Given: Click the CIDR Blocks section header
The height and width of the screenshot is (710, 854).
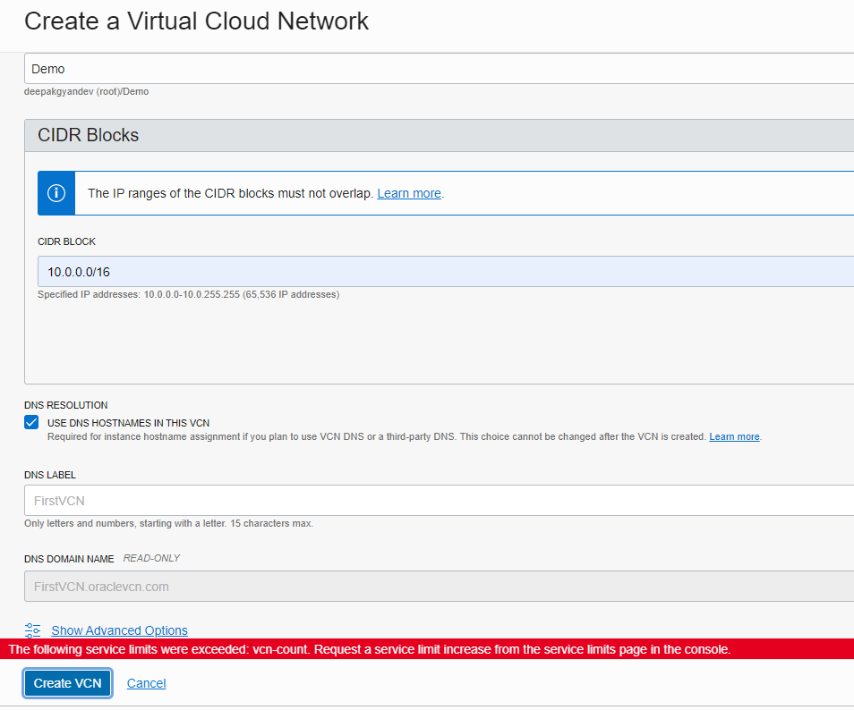Looking at the screenshot, I should point(439,135).
